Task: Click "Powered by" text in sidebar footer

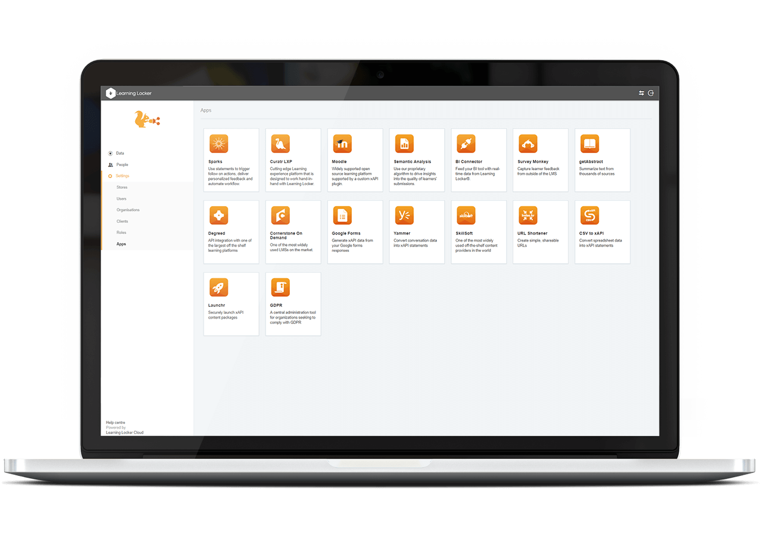Action: (116, 428)
